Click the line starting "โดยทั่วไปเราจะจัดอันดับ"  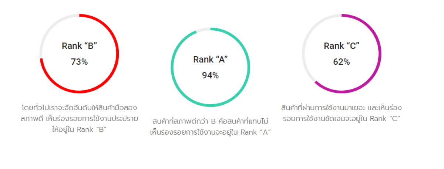[79, 108]
